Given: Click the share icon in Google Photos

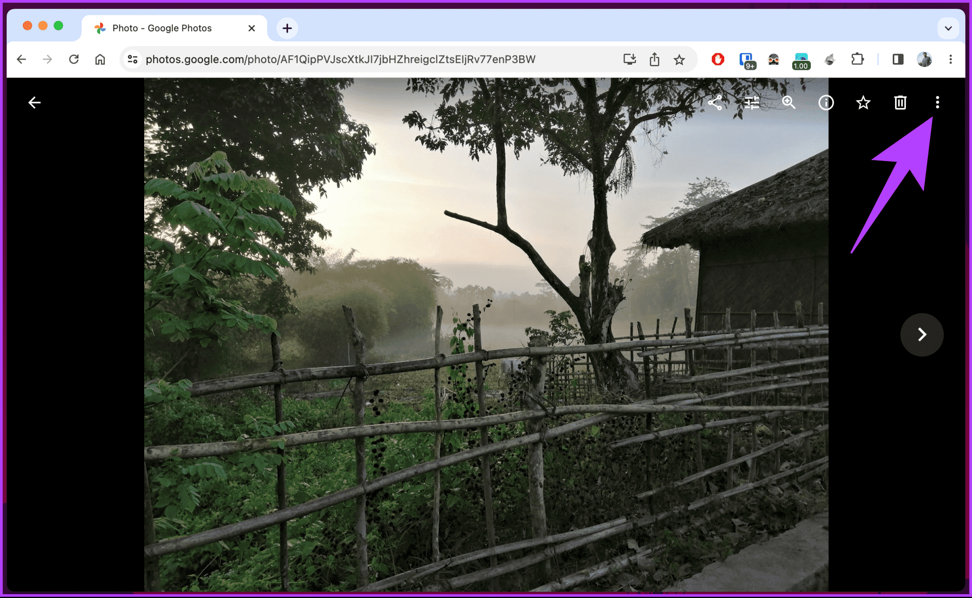Looking at the screenshot, I should click(x=716, y=103).
